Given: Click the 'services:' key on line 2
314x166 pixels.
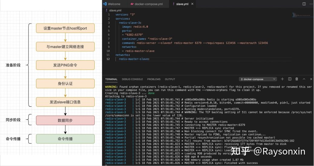Looking at the screenshot, I should click(x=123, y=19).
